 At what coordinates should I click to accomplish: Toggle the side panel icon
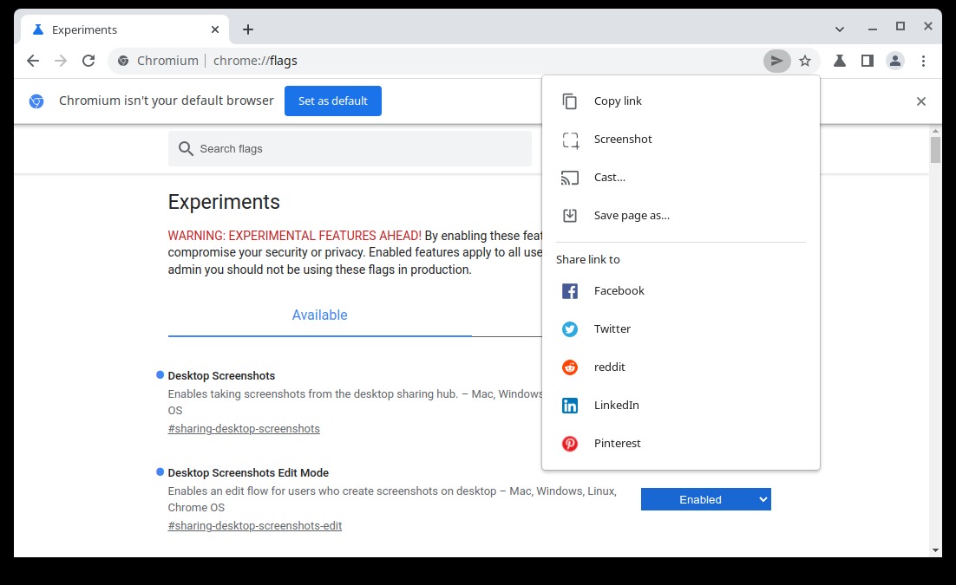pos(867,61)
